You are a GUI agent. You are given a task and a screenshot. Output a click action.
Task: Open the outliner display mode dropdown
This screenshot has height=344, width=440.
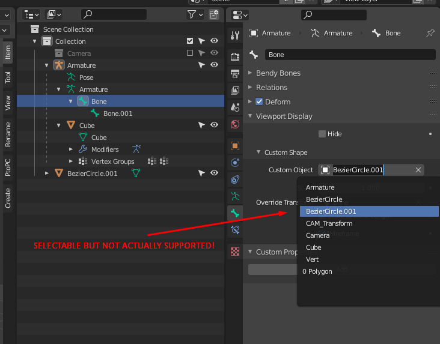point(54,14)
